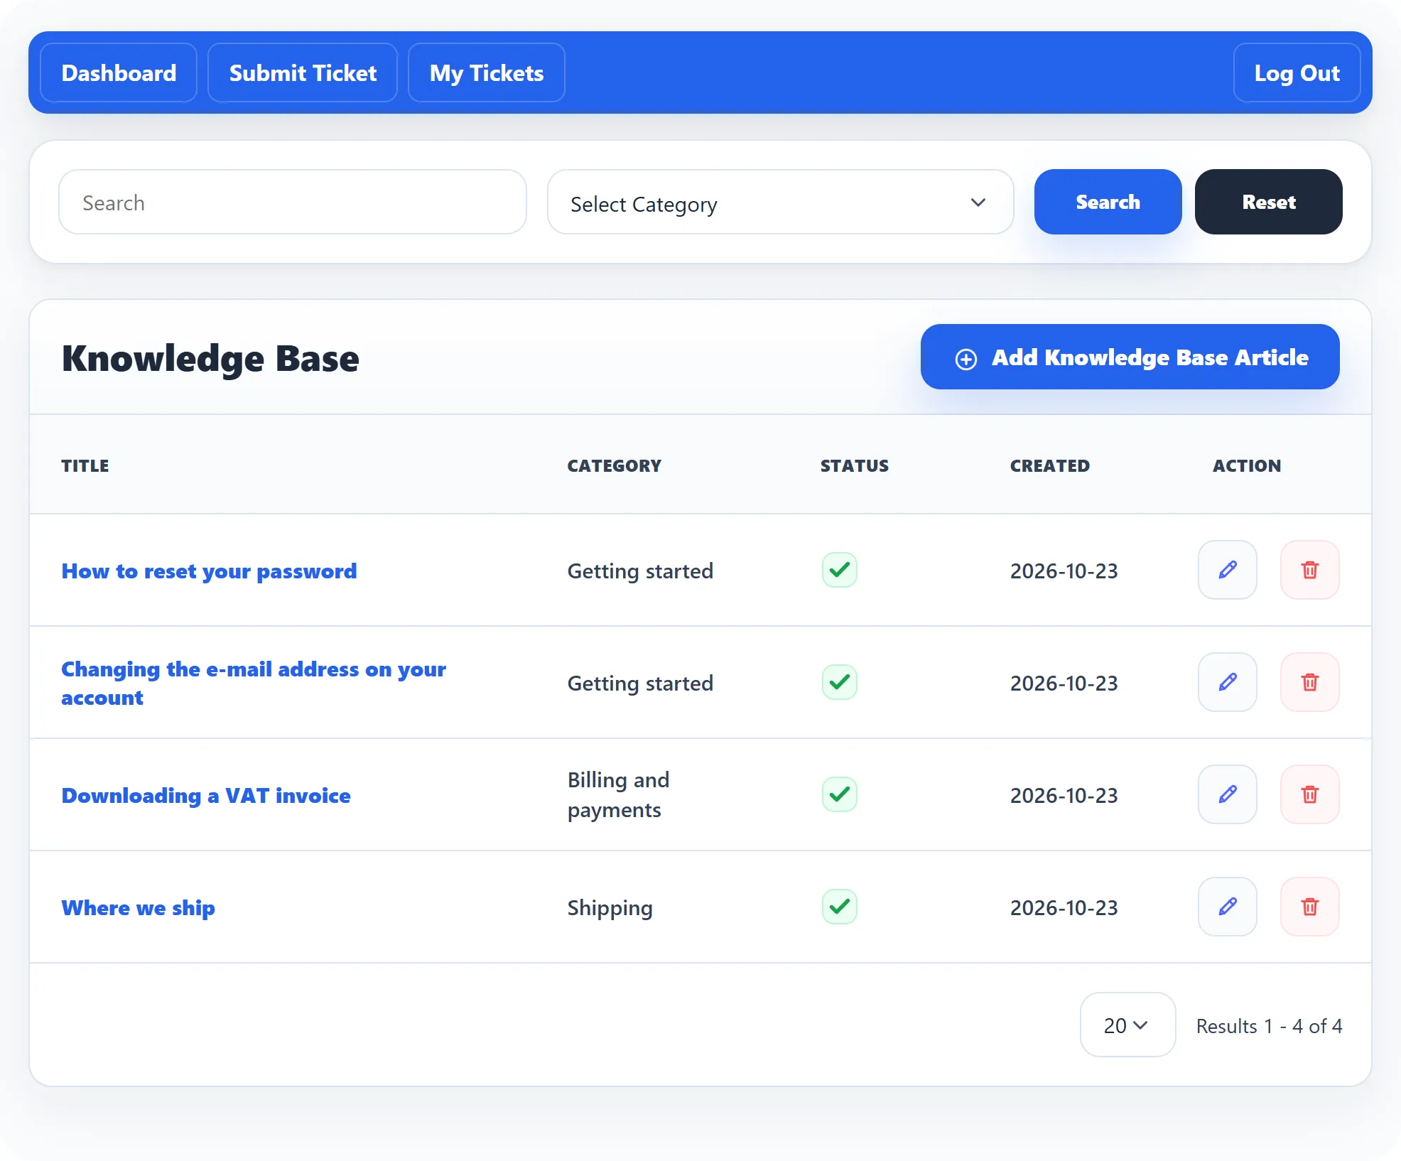Click the CATEGORY column header
This screenshot has width=1401, height=1161.
point(614,466)
